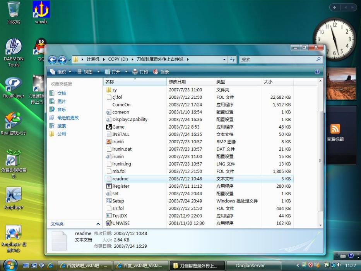
Task: Expand the 打开 button dropdown arrow
Action: click(x=126, y=72)
